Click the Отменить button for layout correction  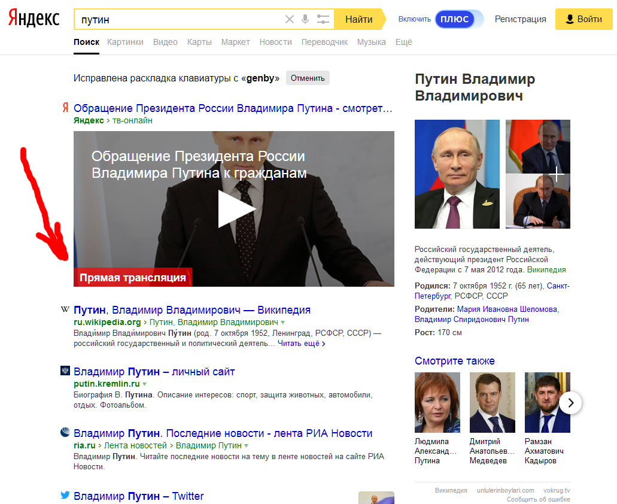point(308,78)
